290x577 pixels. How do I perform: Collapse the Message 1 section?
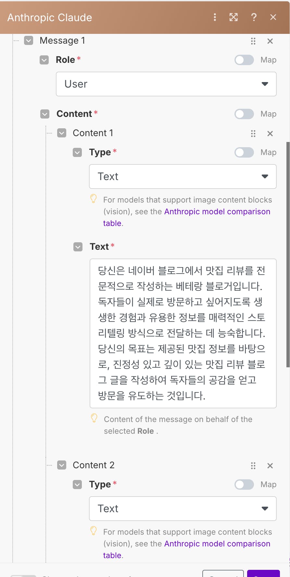tap(29, 41)
